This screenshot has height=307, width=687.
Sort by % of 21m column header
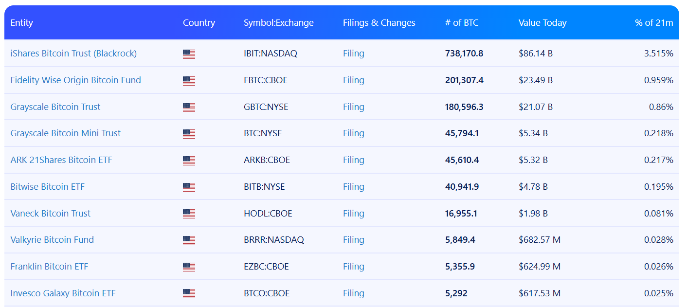coord(654,23)
